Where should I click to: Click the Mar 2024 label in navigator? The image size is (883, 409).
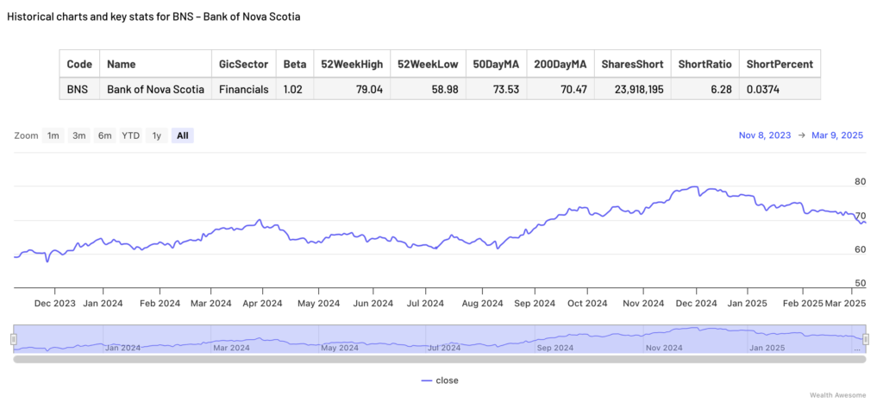pyautogui.click(x=231, y=348)
